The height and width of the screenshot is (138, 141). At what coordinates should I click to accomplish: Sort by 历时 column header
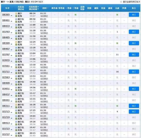[x=45, y=8]
